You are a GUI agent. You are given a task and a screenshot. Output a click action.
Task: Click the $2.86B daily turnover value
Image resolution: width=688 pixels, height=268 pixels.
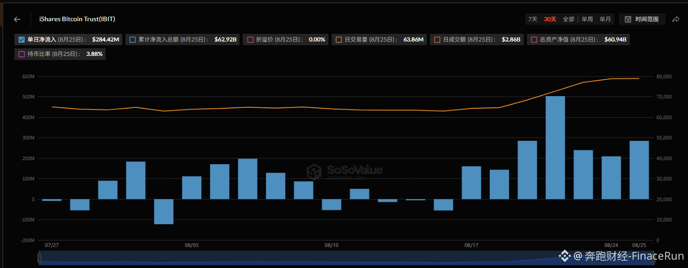(x=511, y=40)
